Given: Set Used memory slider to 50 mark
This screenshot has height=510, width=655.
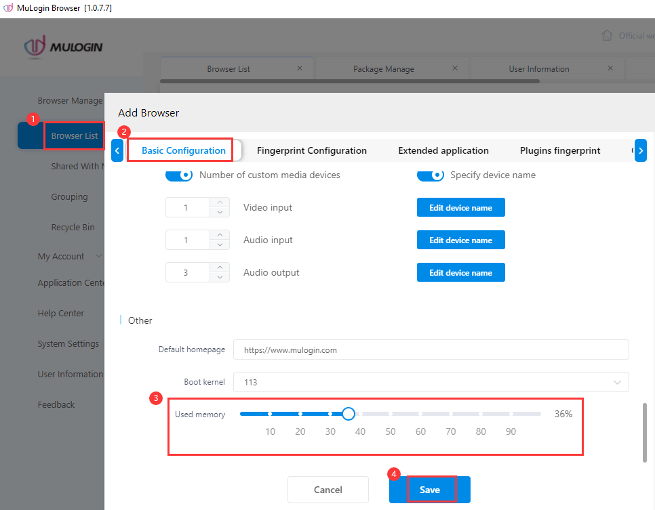Looking at the screenshot, I should coord(390,414).
